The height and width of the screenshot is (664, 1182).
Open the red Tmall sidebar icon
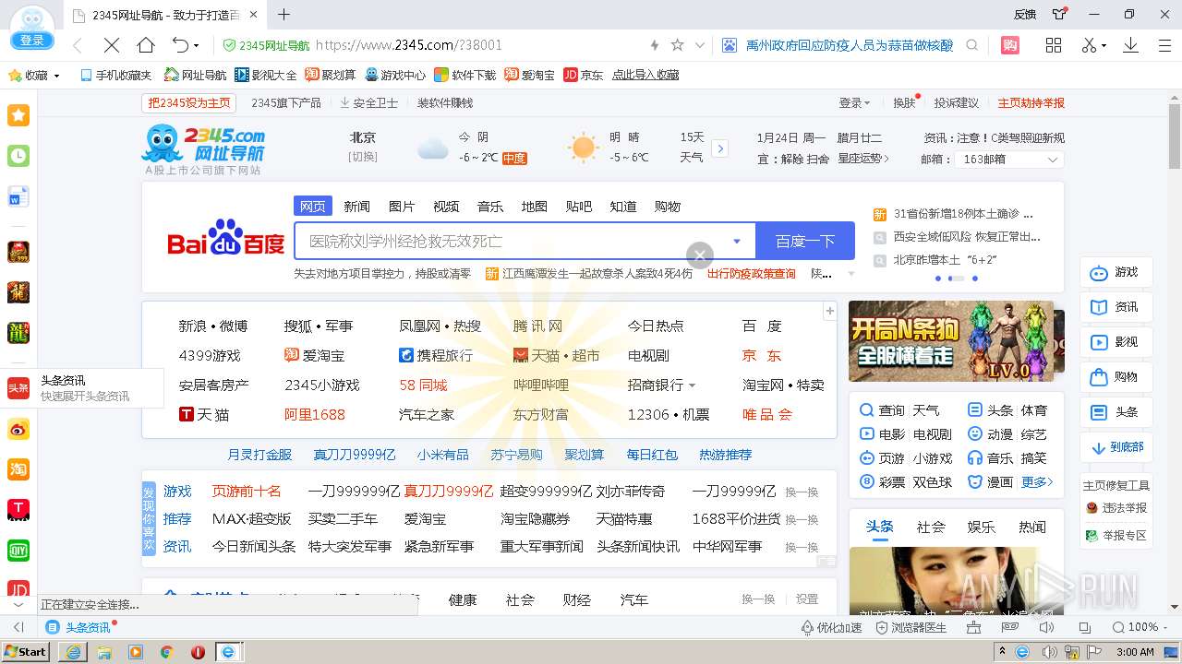point(18,510)
